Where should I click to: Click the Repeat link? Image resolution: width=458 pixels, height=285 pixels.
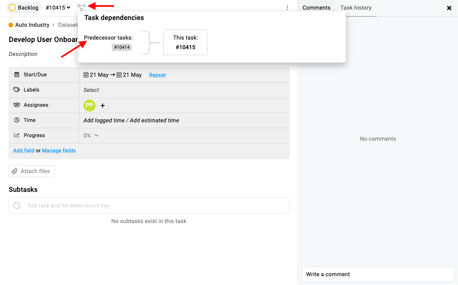click(x=157, y=75)
